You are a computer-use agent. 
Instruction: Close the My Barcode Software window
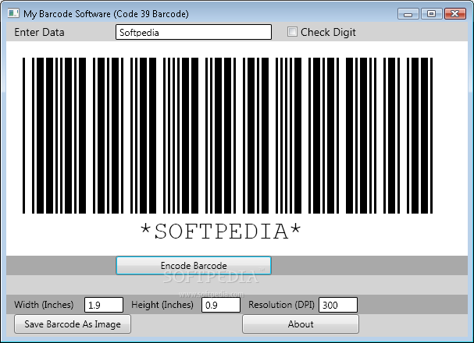click(x=455, y=14)
